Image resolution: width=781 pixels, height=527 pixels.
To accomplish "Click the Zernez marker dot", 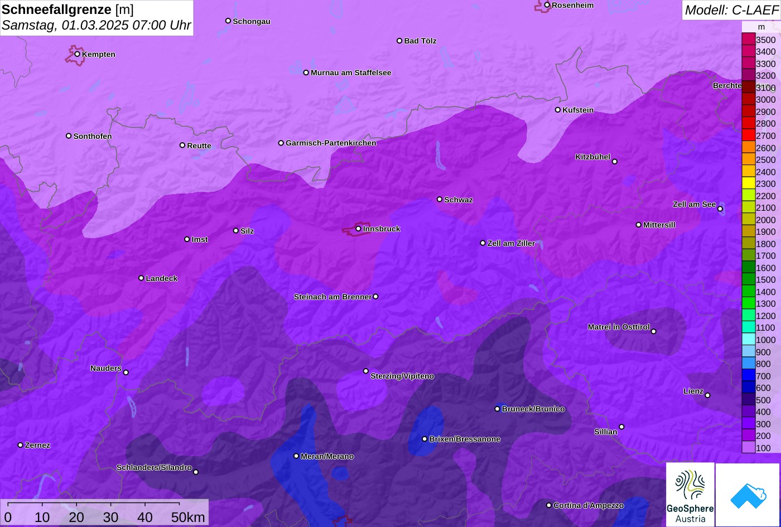I will [21, 445].
